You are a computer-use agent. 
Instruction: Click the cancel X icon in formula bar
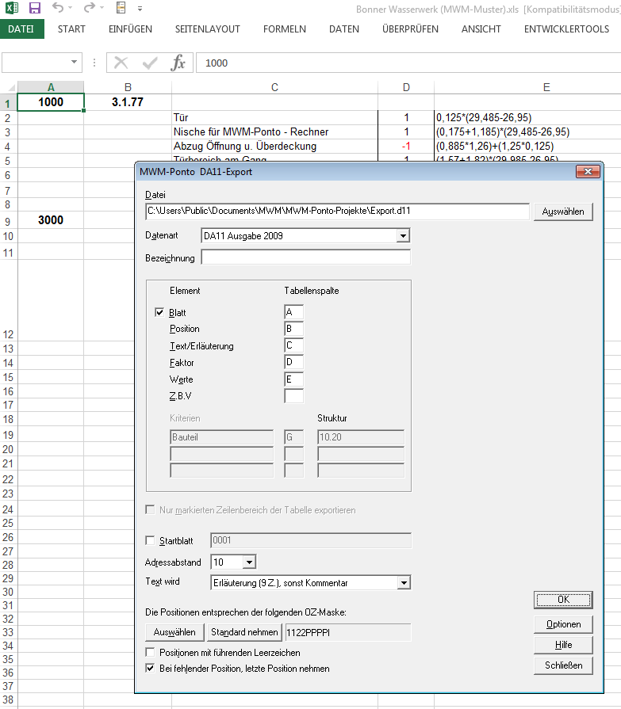pyautogui.click(x=121, y=63)
